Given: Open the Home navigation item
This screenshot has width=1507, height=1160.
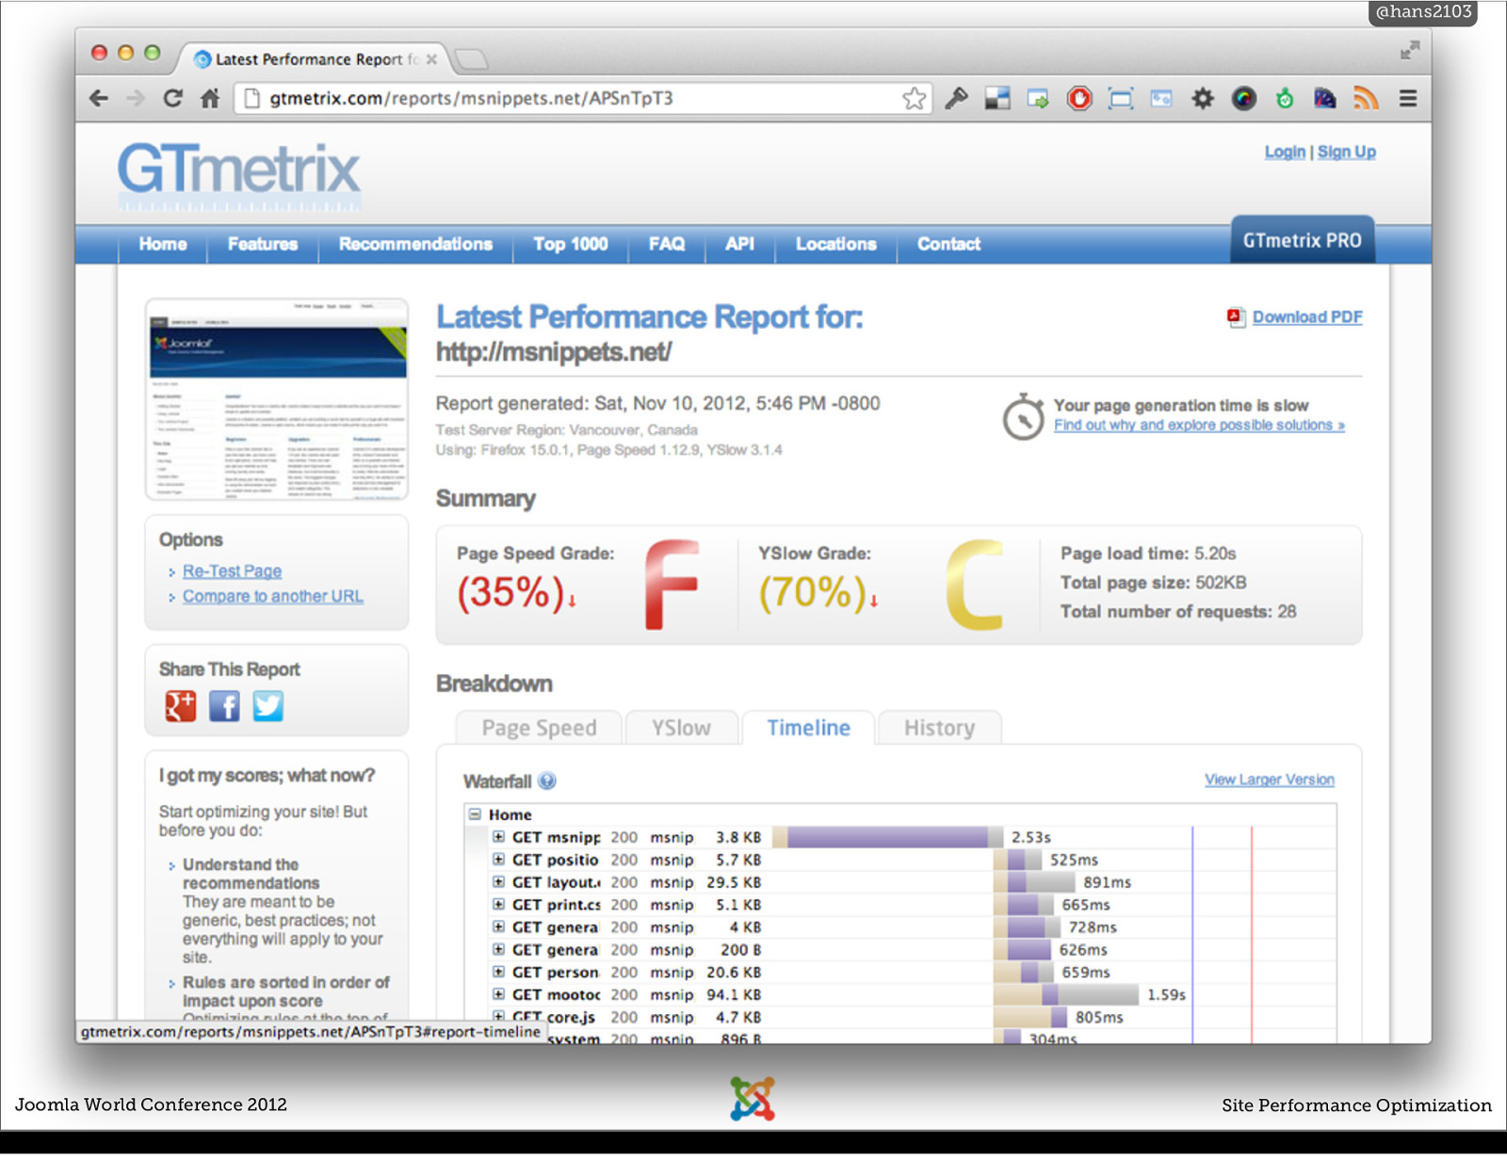Looking at the screenshot, I should (163, 244).
